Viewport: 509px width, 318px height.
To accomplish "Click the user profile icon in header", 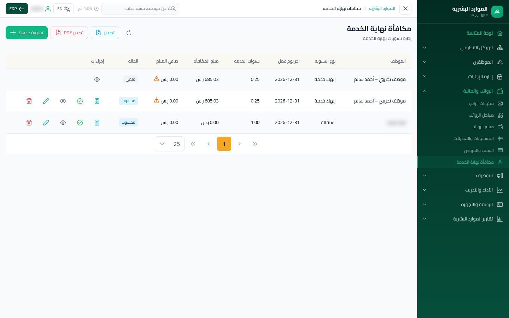I will click(x=48, y=9).
